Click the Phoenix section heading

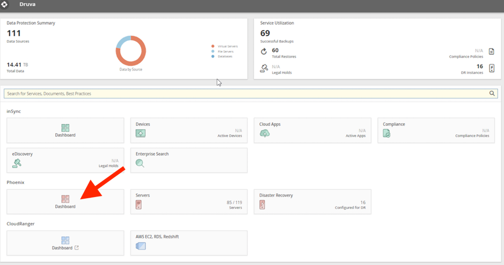coord(16,183)
